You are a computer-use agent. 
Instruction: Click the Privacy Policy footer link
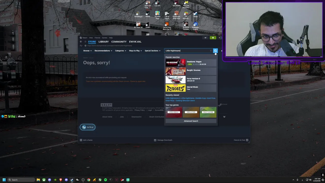[x=140, y=110]
